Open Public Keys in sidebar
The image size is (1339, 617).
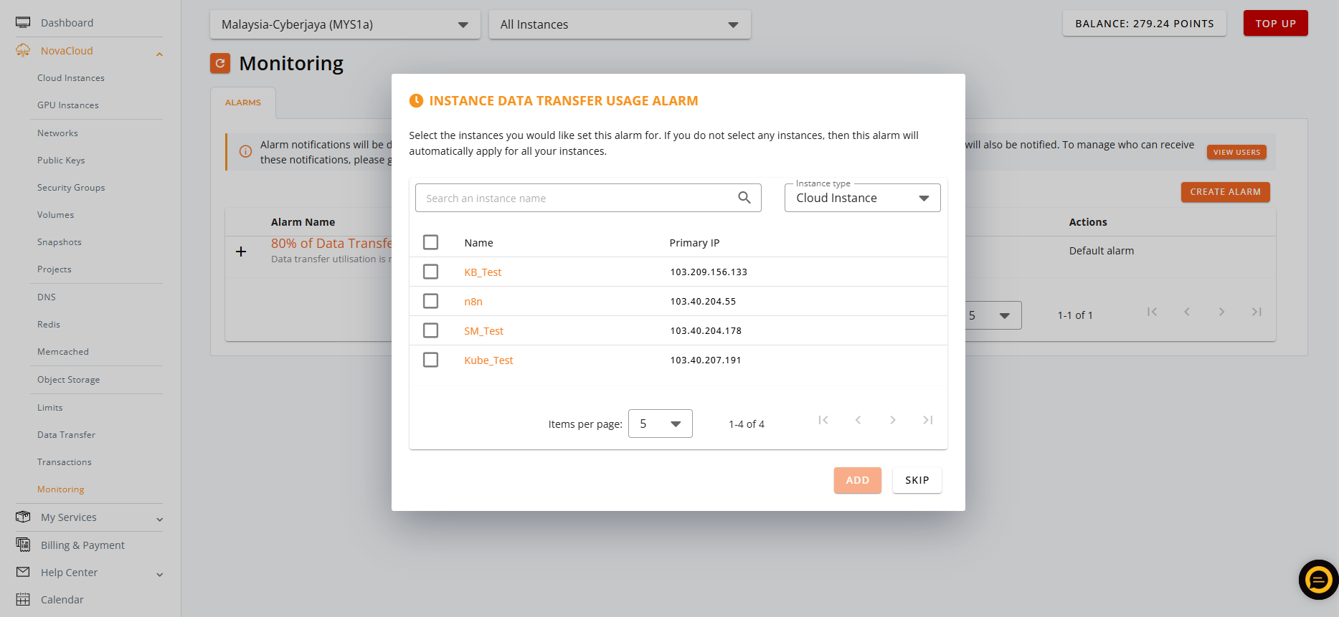pyautogui.click(x=61, y=161)
